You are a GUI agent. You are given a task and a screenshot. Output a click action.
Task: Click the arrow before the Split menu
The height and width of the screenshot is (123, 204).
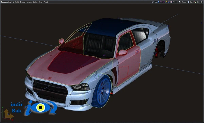click(x=13, y=2)
